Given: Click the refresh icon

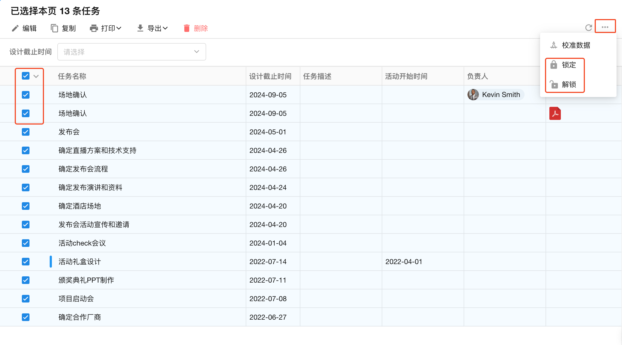Looking at the screenshot, I should click(588, 28).
